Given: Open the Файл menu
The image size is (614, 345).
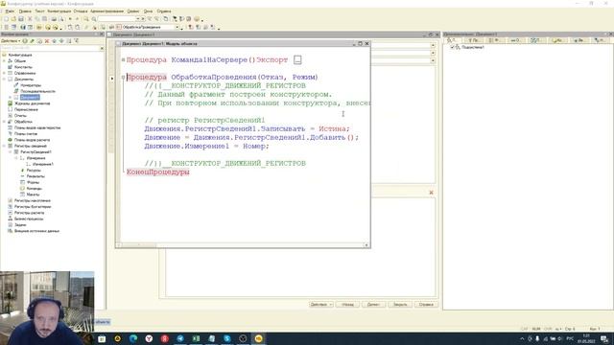Looking at the screenshot, I should 10,11.
